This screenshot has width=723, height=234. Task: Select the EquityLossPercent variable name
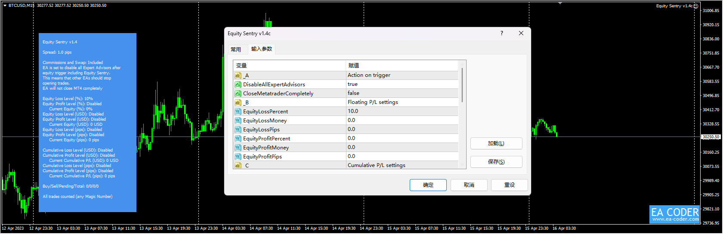click(x=266, y=112)
